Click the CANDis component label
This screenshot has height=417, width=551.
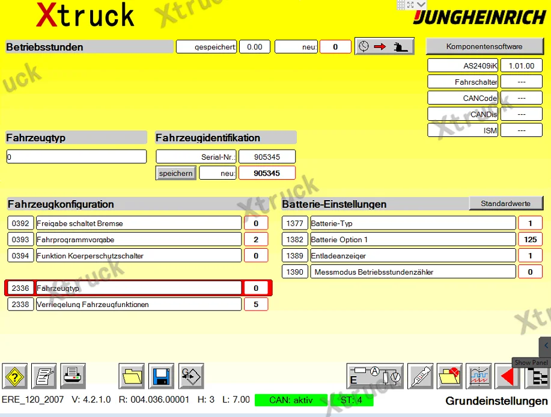coord(463,114)
